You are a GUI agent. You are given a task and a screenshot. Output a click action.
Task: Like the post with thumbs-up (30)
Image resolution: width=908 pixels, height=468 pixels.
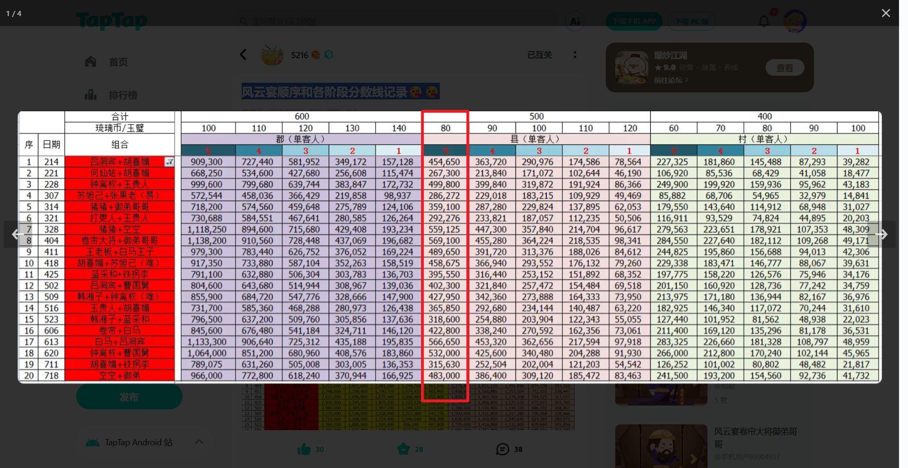click(304, 449)
